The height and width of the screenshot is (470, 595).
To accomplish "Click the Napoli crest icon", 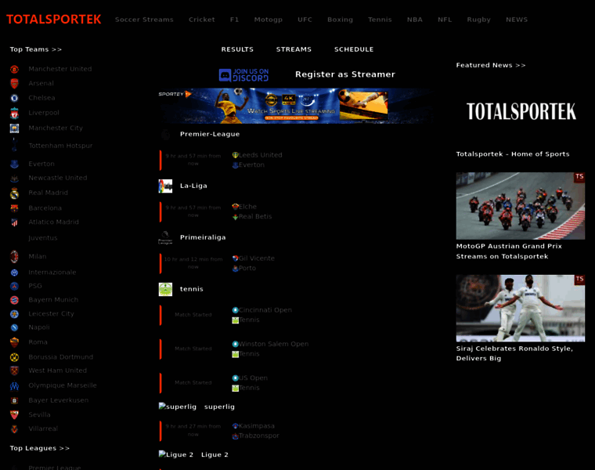I will tap(14, 327).
